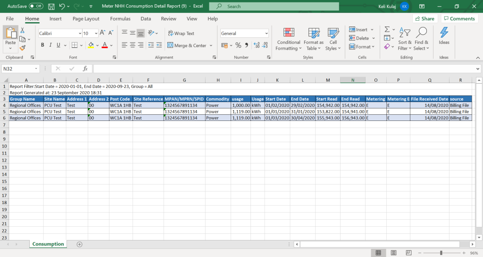483x257 pixels.
Task: Open the General number format dropdown
Action: pos(266,34)
